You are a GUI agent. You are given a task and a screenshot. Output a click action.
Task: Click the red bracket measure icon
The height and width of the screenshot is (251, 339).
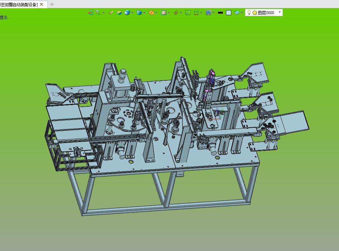196,13
